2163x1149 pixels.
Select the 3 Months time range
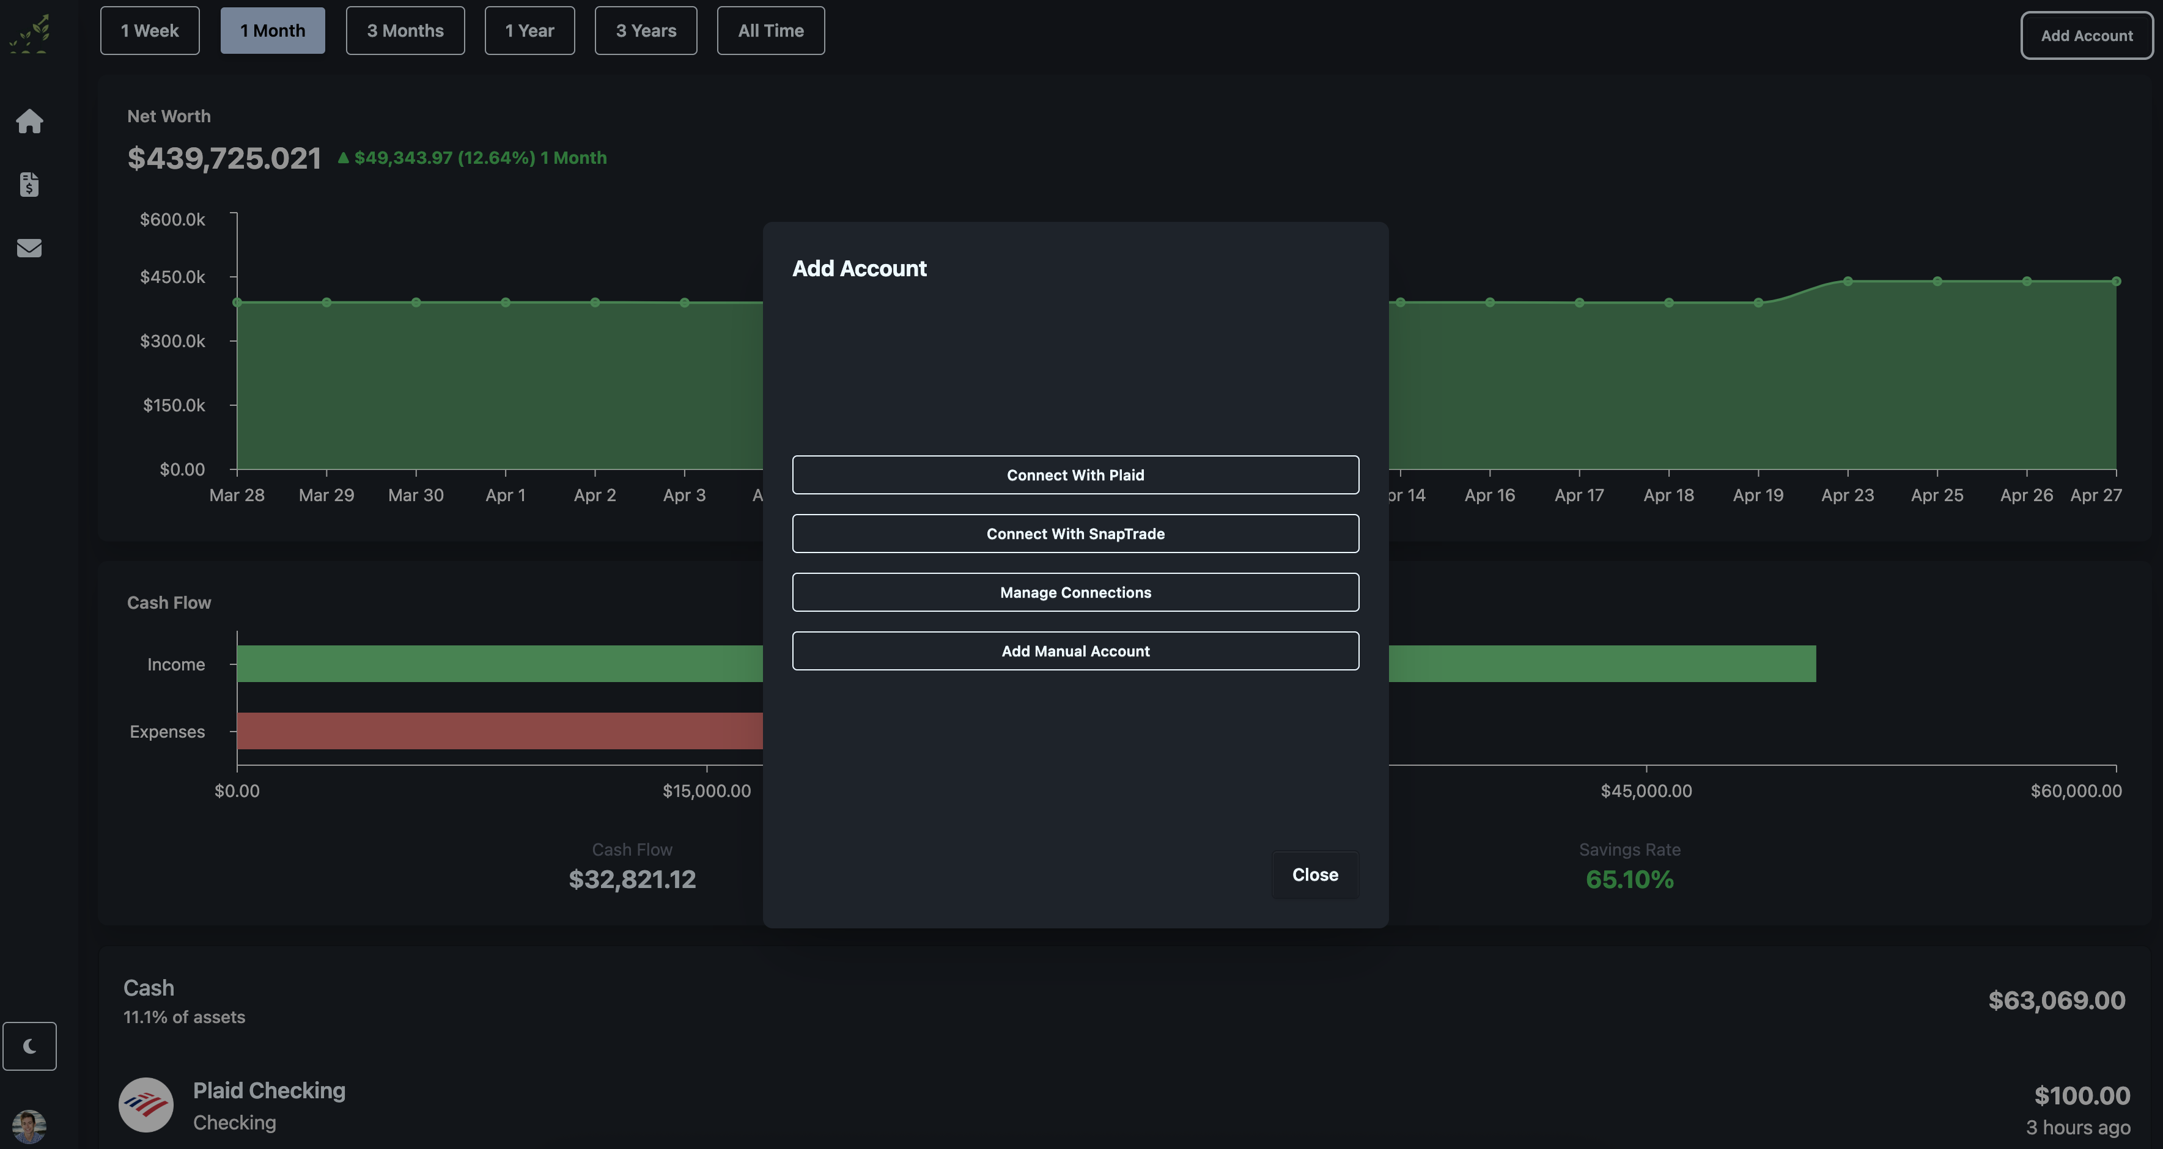(x=405, y=30)
